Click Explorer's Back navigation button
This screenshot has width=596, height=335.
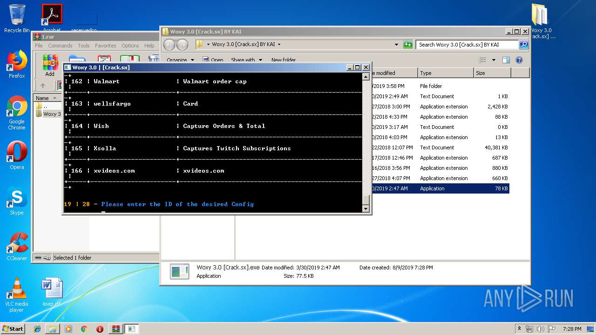pos(169,45)
